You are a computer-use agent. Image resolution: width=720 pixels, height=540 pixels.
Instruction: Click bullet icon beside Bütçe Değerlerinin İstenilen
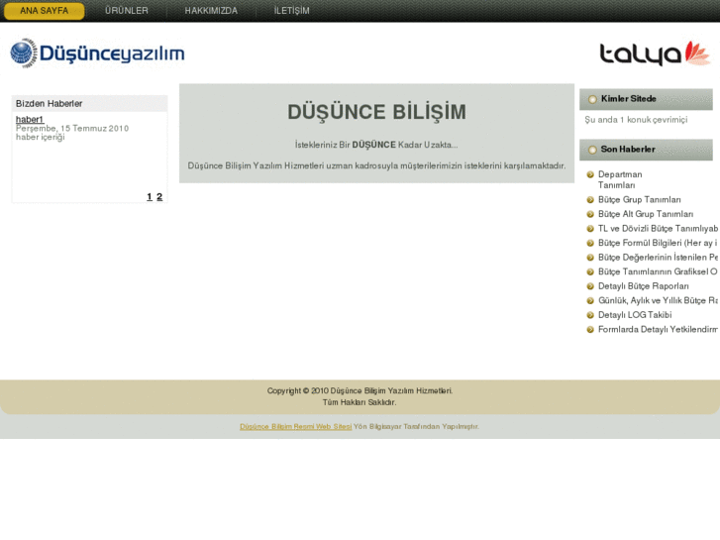(x=590, y=258)
